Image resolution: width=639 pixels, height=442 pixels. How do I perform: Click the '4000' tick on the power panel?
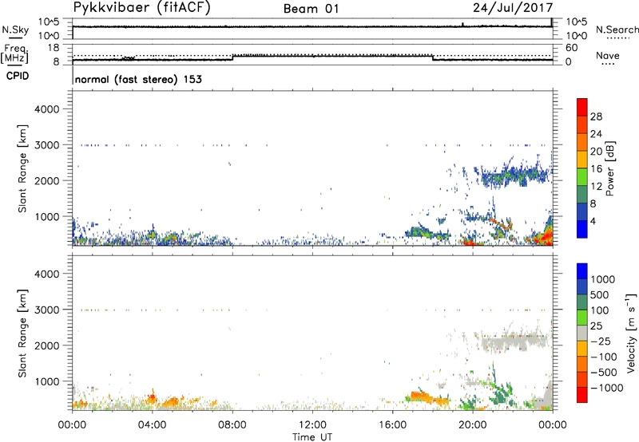46,109
